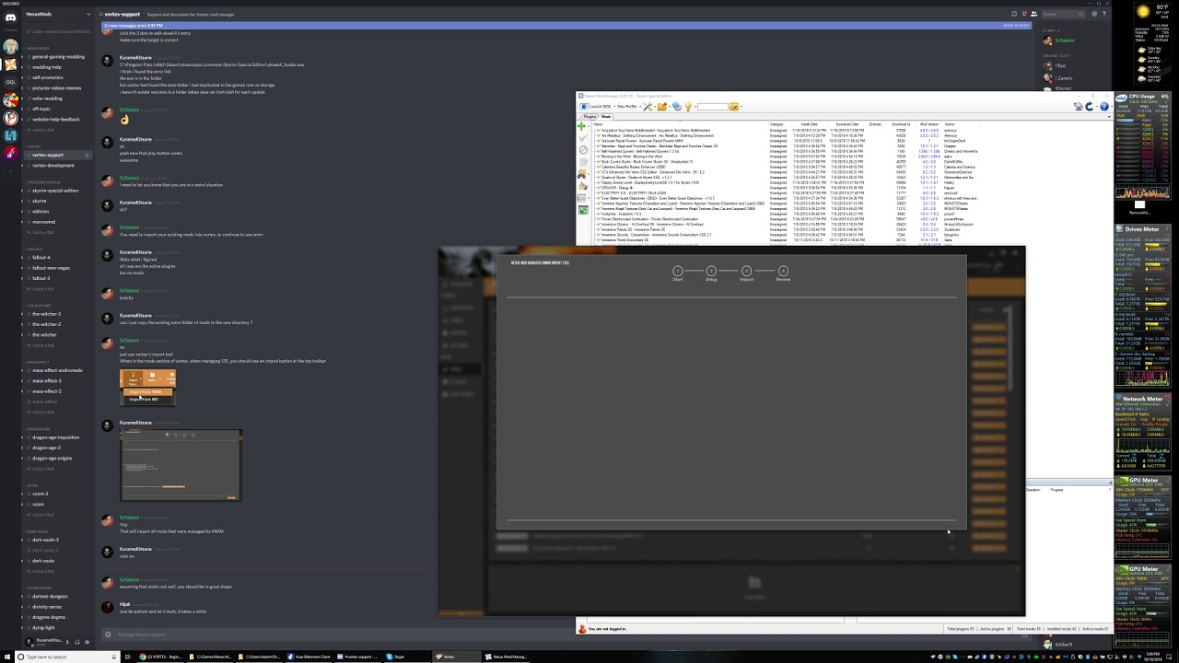Open the vortex-development channel
Screen dimensions: 1179x663
point(53,166)
